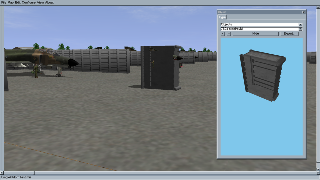Image resolution: width=320 pixels, height=180 pixels.
Task: Click the vertical scrollbar down arrow
Action: pyautogui.click(x=318, y=169)
